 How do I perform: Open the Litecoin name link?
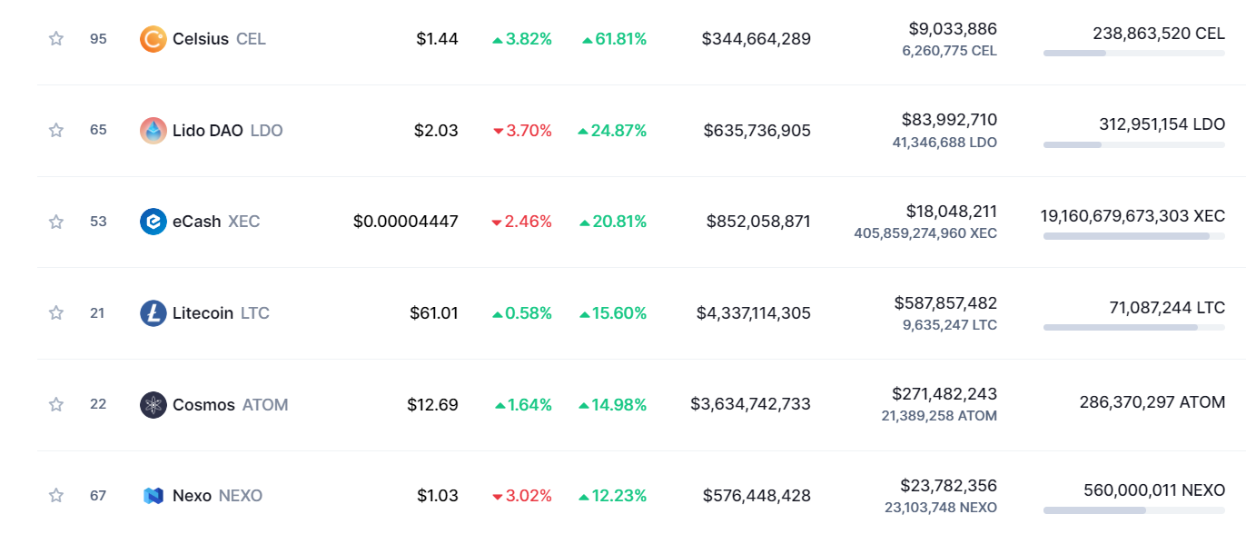pyautogui.click(x=203, y=313)
